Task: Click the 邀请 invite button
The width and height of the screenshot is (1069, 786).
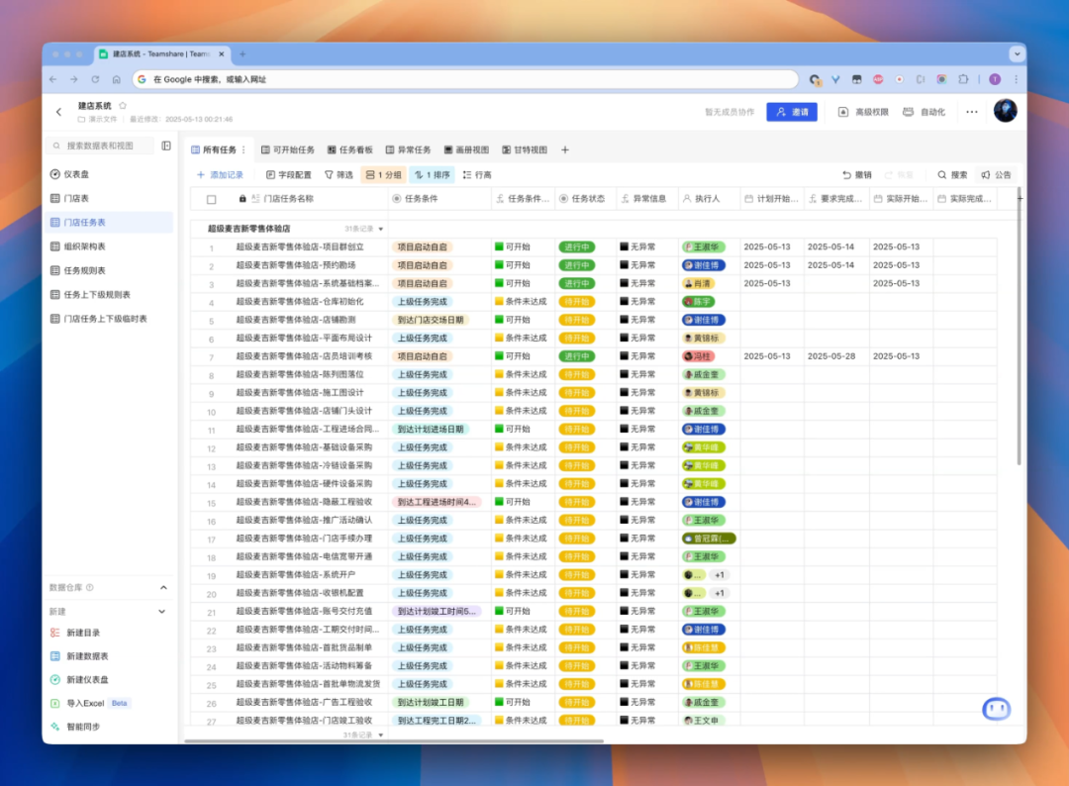Action: [792, 112]
